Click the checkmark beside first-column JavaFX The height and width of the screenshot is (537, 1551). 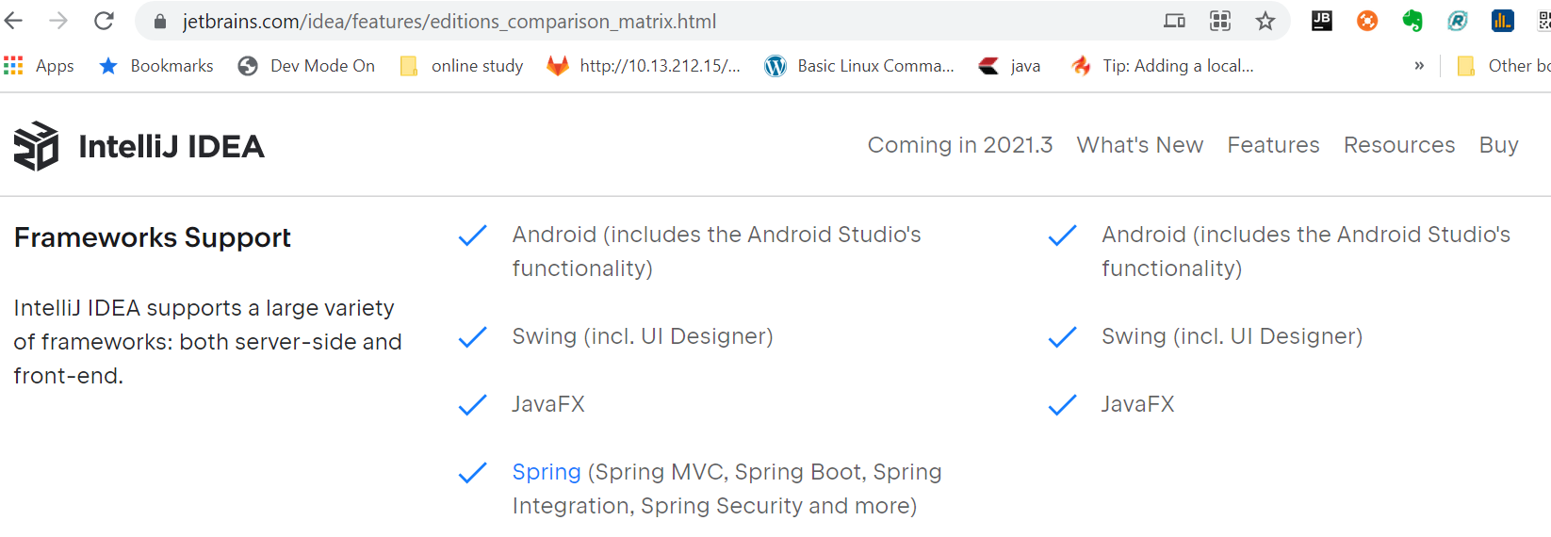click(472, 405)
